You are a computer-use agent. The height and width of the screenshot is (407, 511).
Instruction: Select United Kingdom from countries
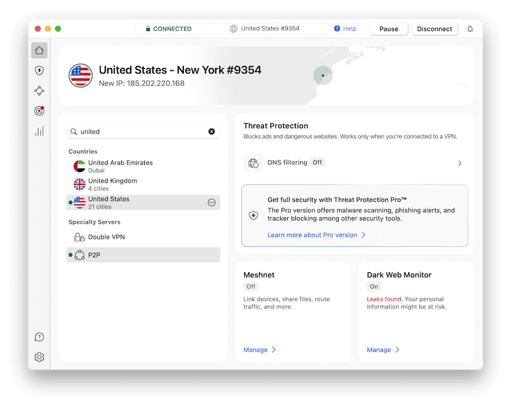(143, 184)
